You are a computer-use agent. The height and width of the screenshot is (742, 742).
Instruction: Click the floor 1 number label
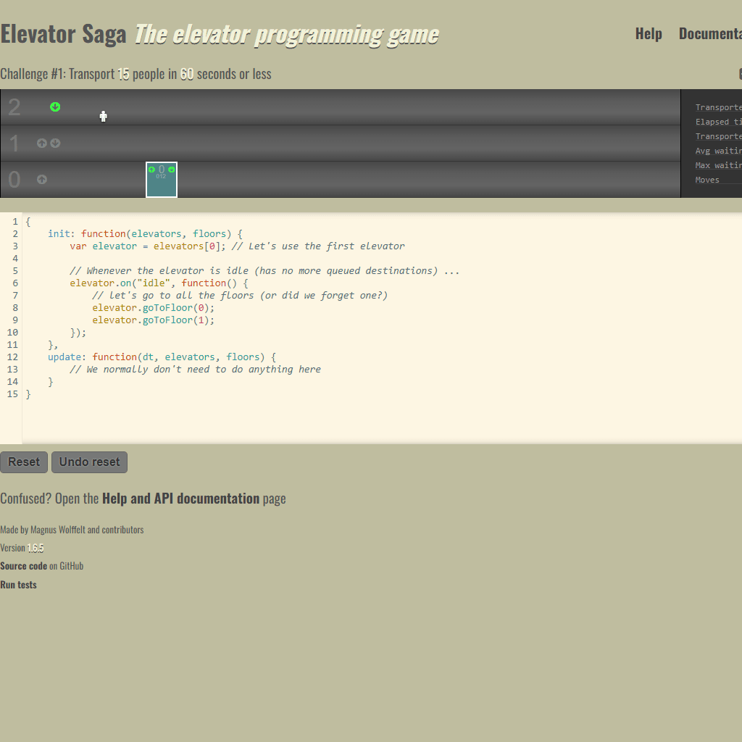14,143
